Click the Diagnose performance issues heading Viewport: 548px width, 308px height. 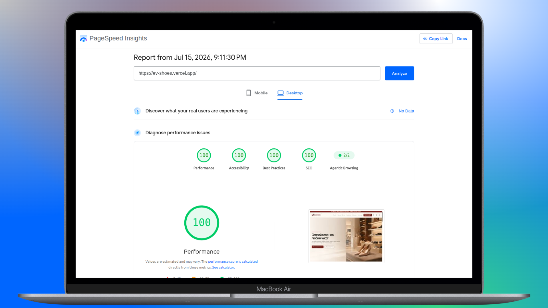(178, 133)
